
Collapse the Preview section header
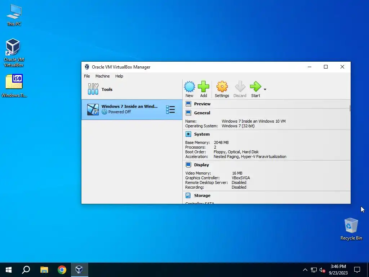click(x=202, y=104)
